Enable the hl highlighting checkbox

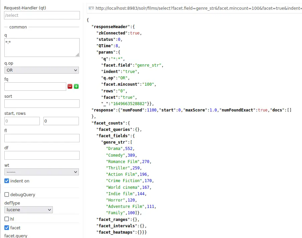point(7,219)
